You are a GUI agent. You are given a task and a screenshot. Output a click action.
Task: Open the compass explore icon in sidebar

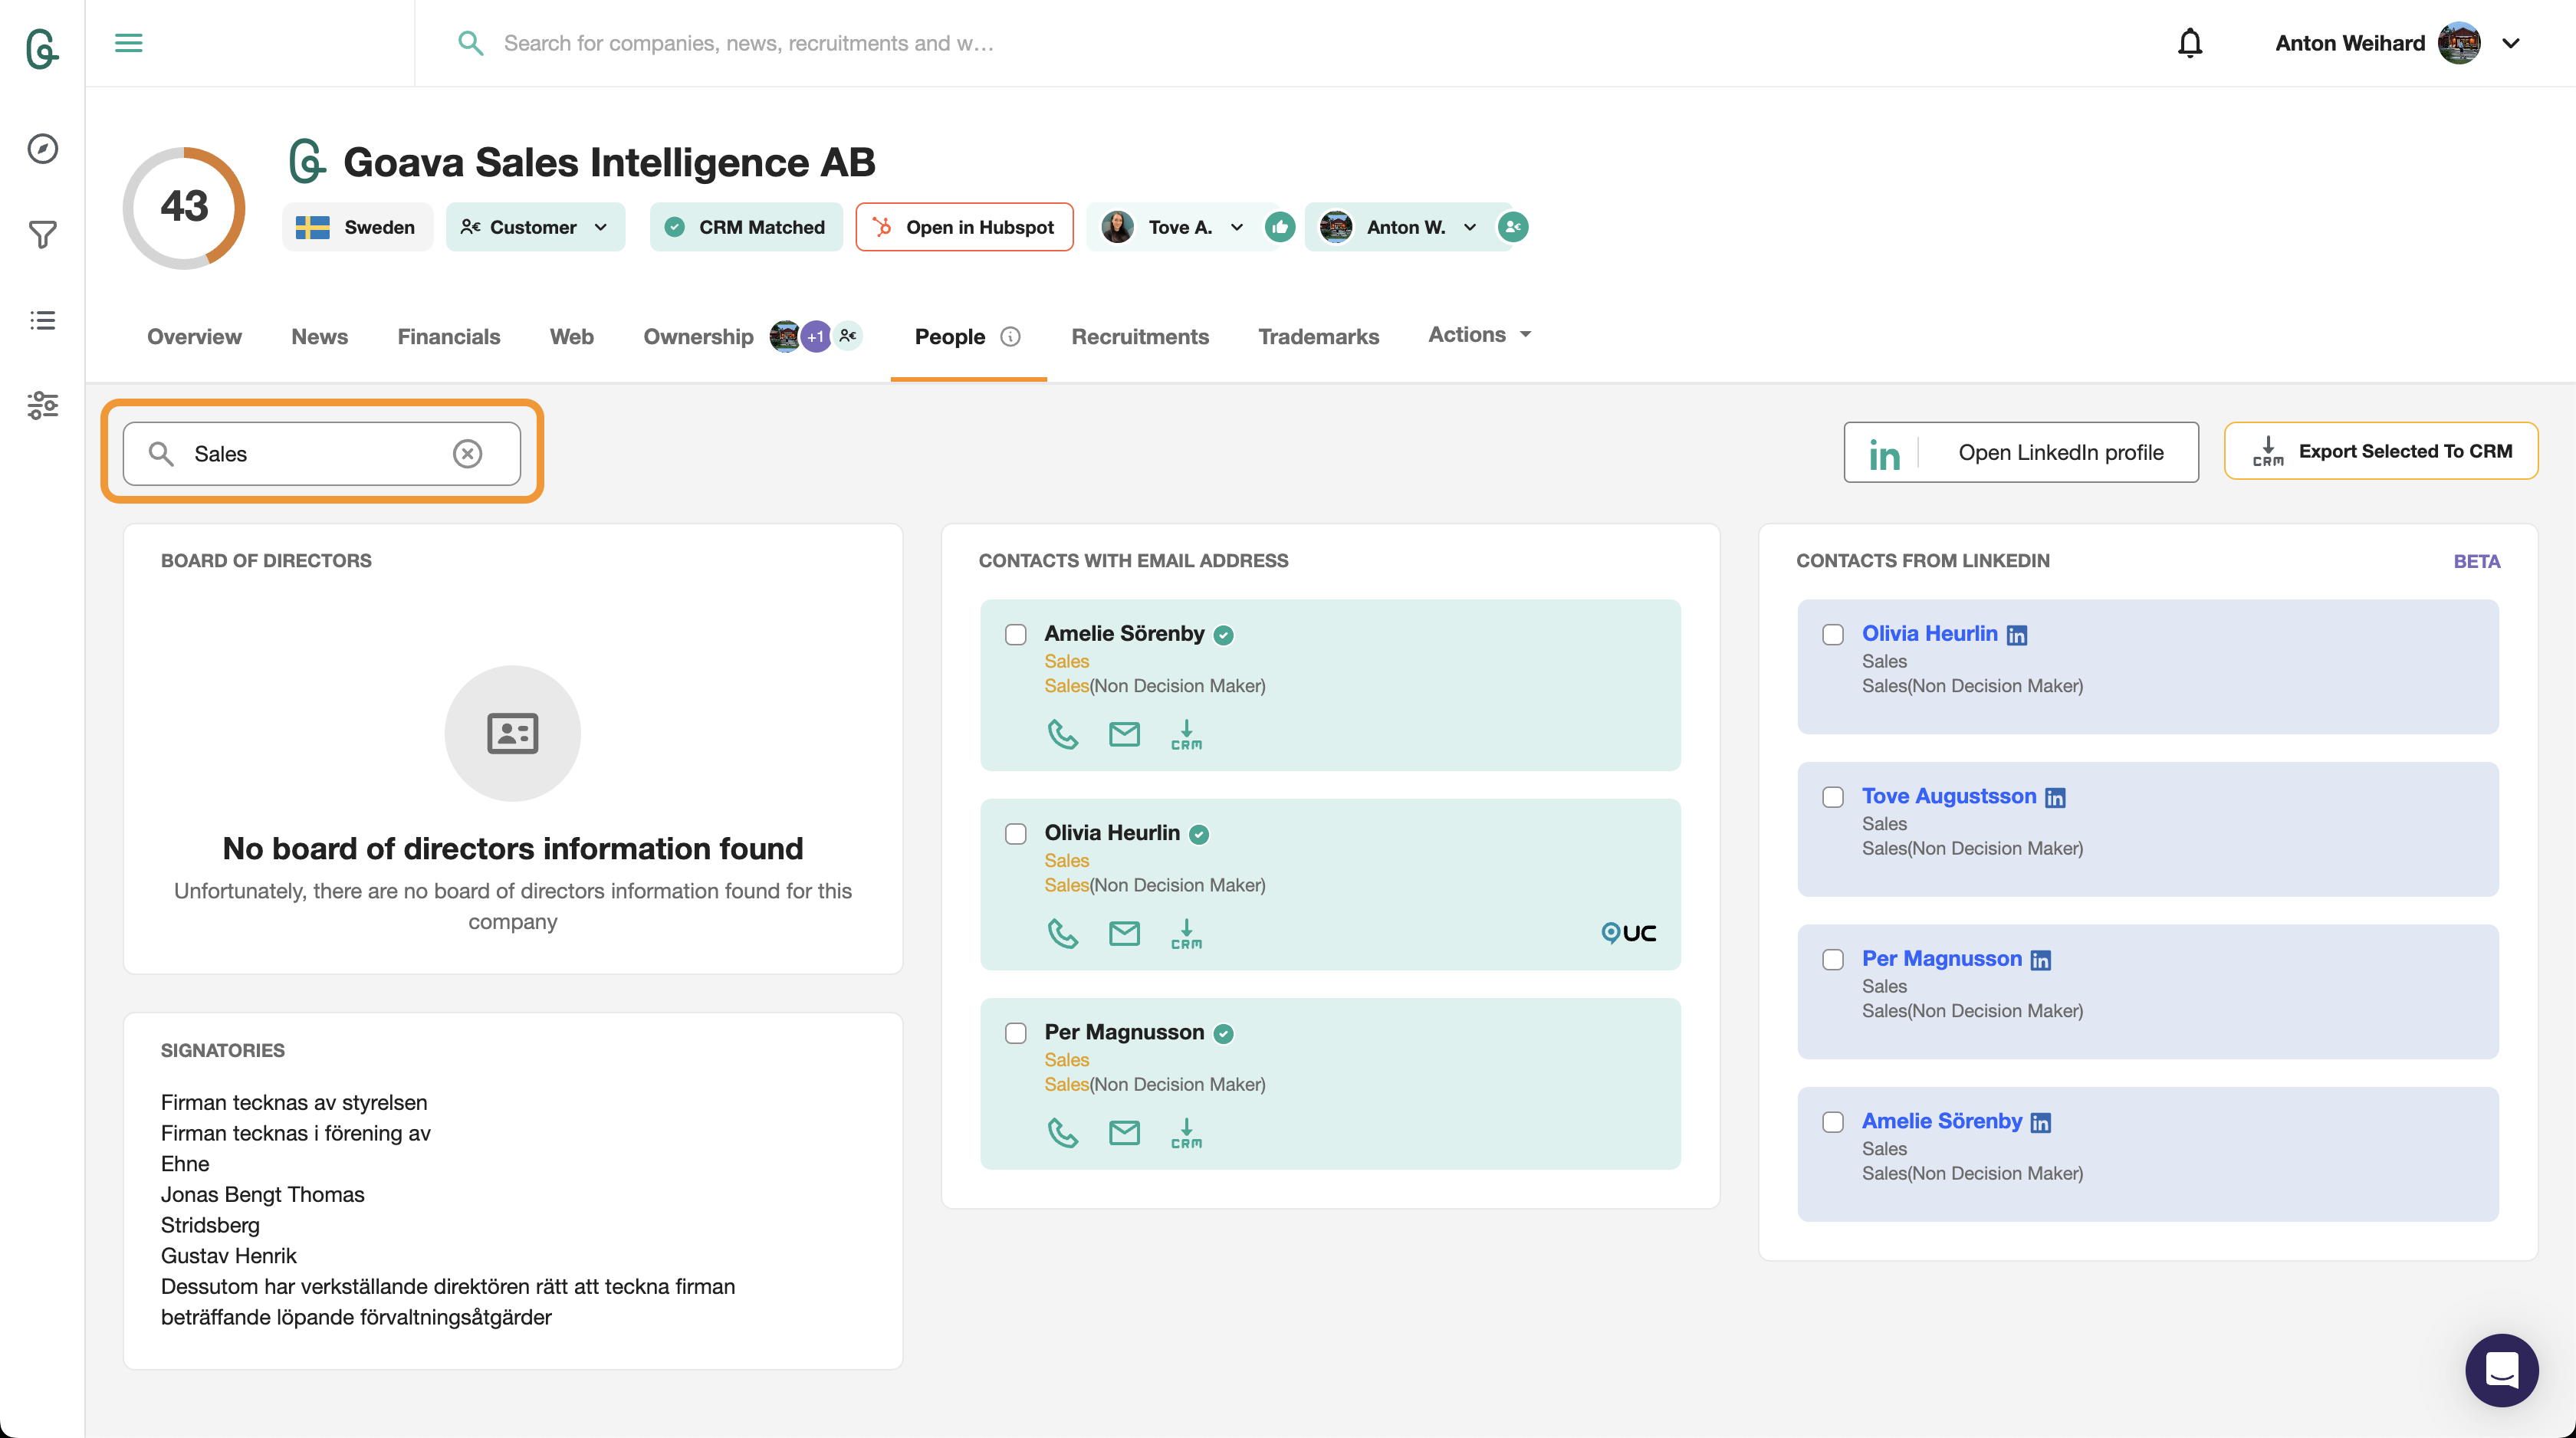click(x=42, y=149)
